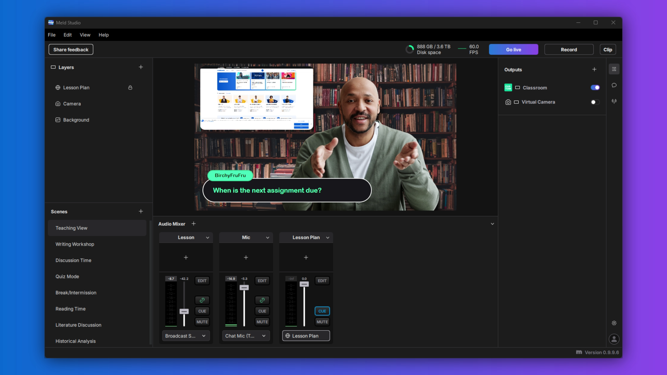667x375 pixels.
Task: Add a new layer with plus icon
Action: click(x=141, y=67)
